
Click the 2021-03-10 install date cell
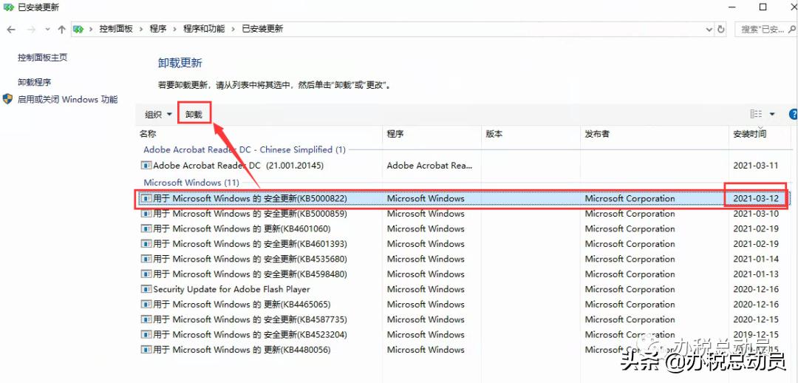756,214
